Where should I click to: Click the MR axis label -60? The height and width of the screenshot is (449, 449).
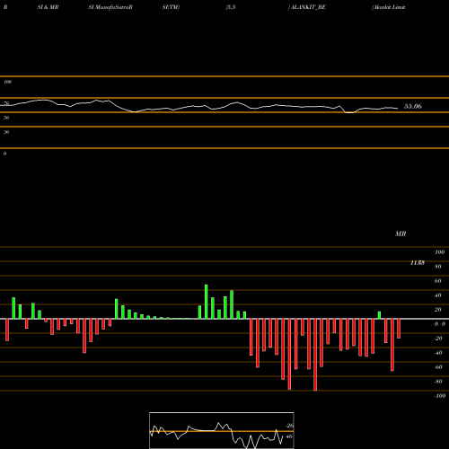[x=438, y=367]
